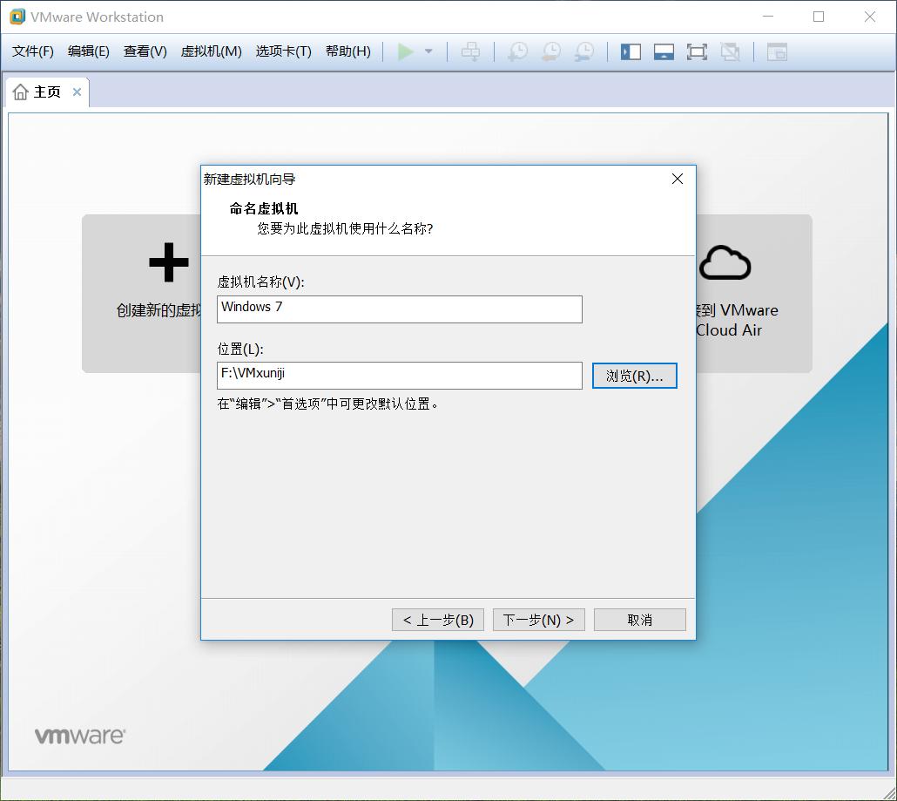
Task: Cancel the wizard with 取消 button
Action: (639, 620)
